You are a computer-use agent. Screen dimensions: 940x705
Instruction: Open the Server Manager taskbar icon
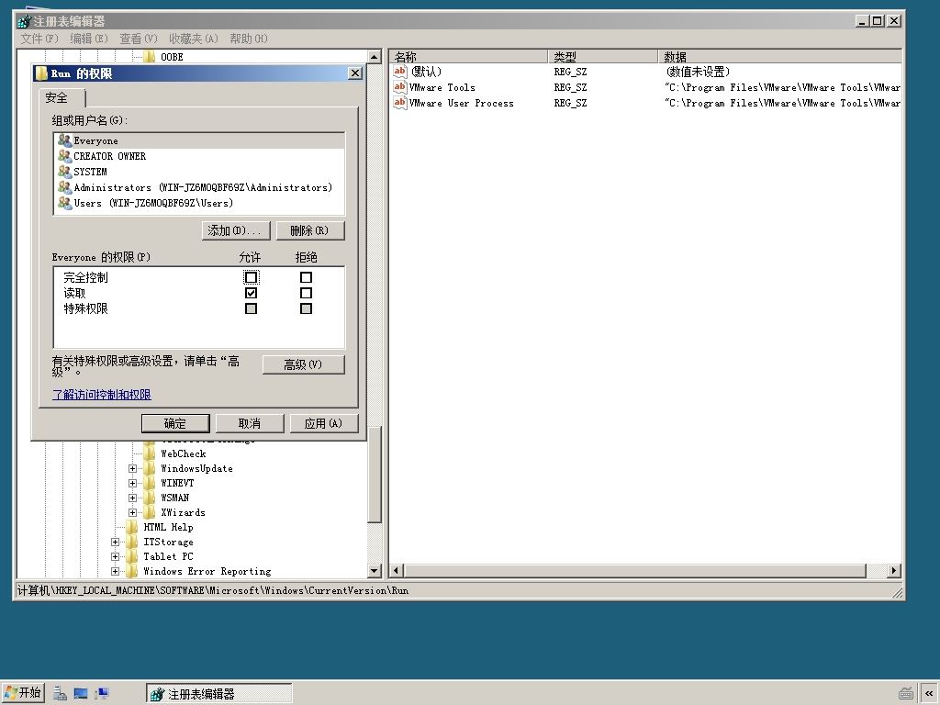coord(60,694)
